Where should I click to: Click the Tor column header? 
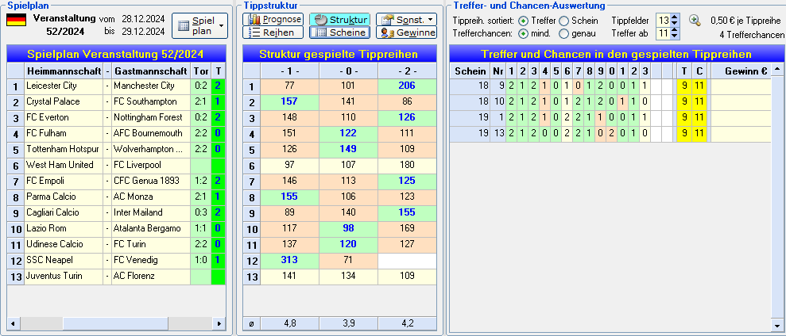201,71
